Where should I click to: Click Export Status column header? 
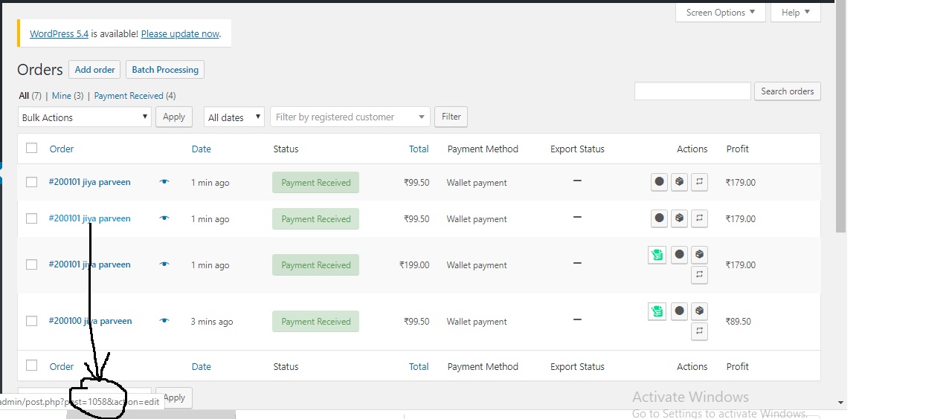(x=577, y=149)
